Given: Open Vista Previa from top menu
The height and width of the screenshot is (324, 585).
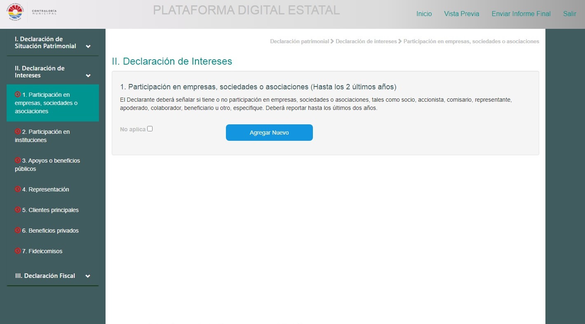Looking at the screenshot, I should coord(461,14).
